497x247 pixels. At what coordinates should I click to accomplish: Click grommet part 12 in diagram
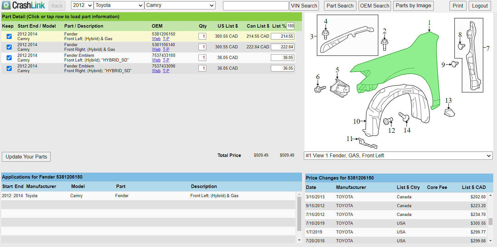[388, 121]
